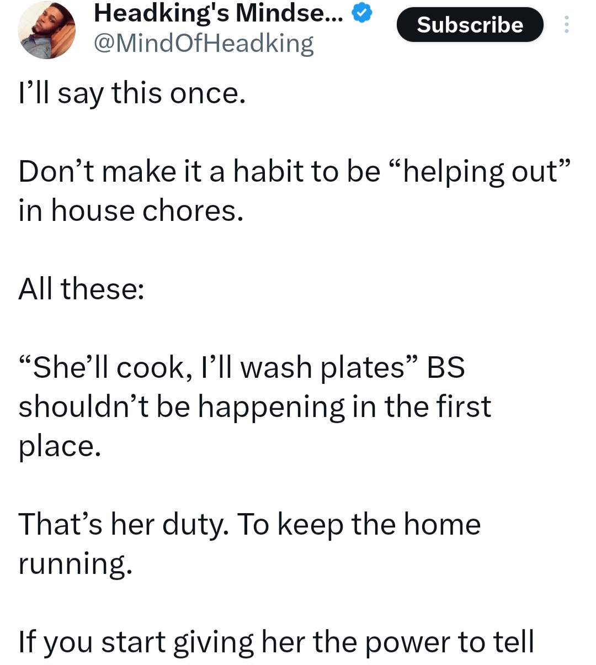
Task: Tap the "I'll say this once." line
Action: pyautogui.click(x=132, y=93)
